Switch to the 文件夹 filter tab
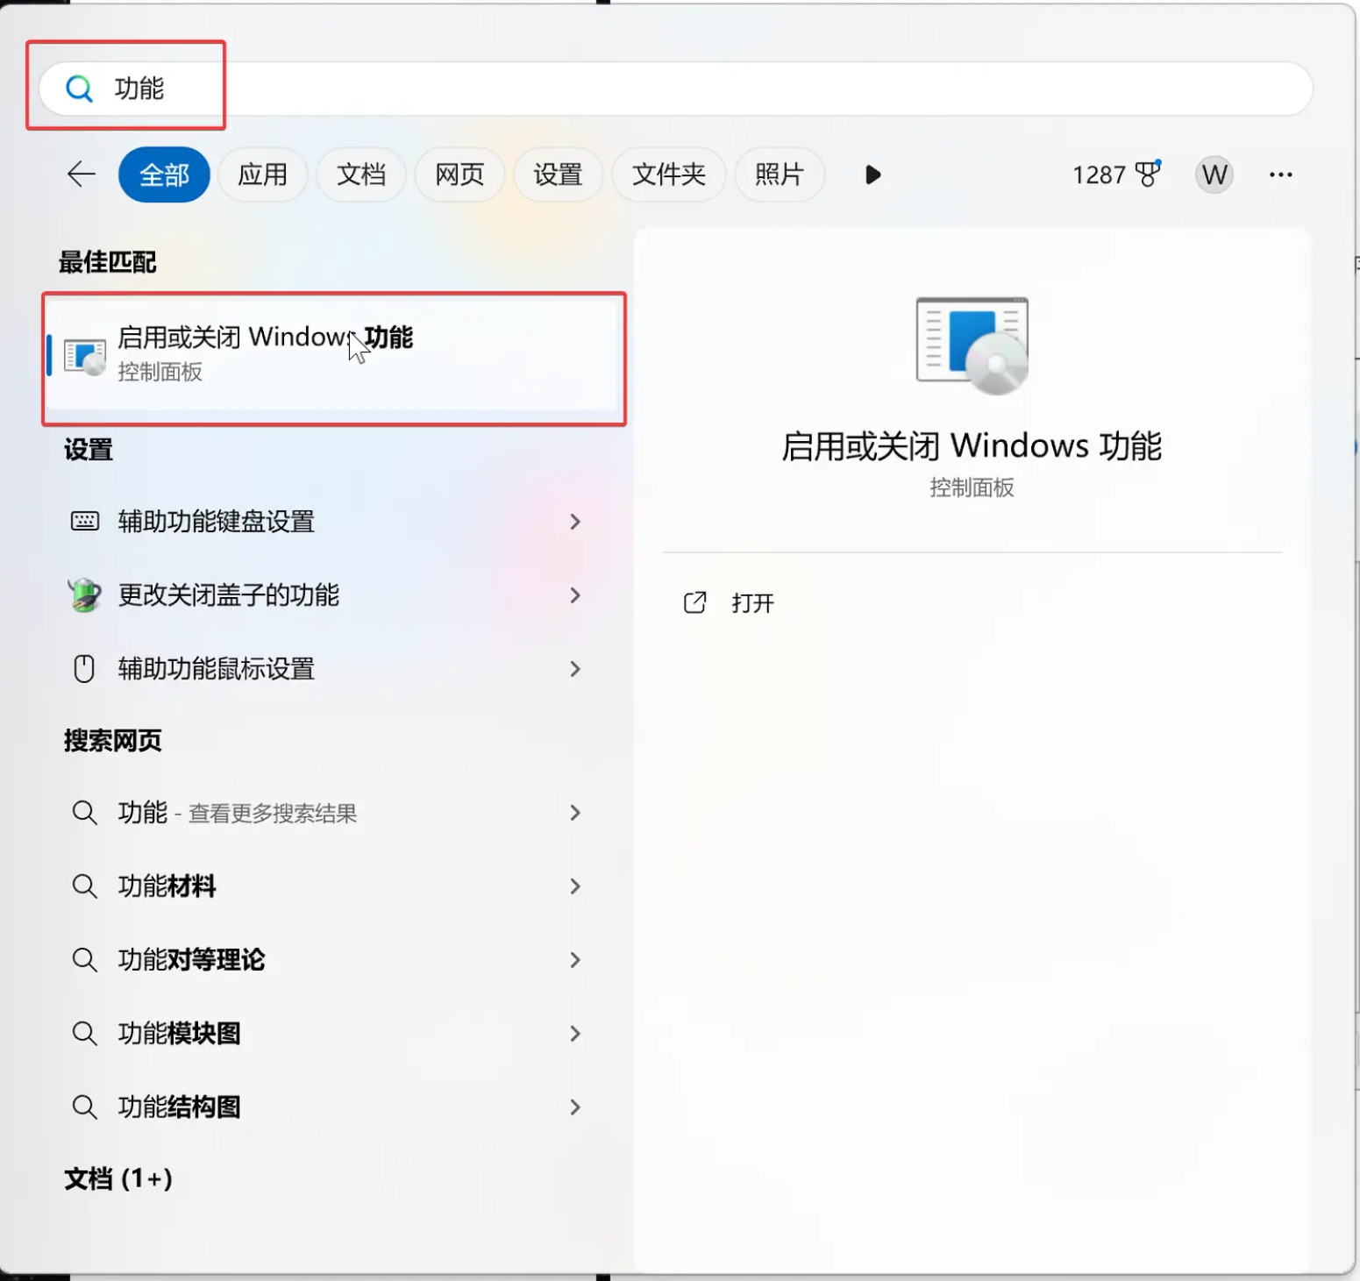The image size is (1360, 1281). coord(668,174)
